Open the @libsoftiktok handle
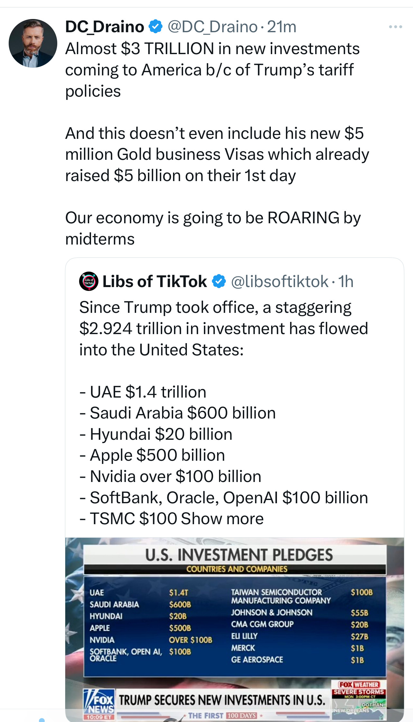This screenshot has width=413, height=722. tap(280, 281)
